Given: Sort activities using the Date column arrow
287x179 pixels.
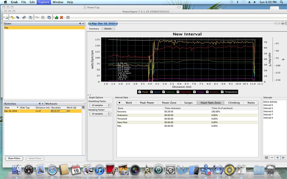Looking at the screenshot, I should [x=18, y=108].
